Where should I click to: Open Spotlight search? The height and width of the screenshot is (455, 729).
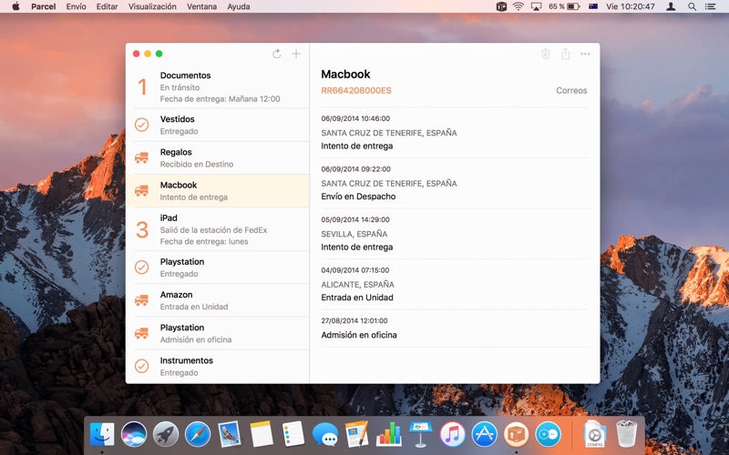point(692,6)
